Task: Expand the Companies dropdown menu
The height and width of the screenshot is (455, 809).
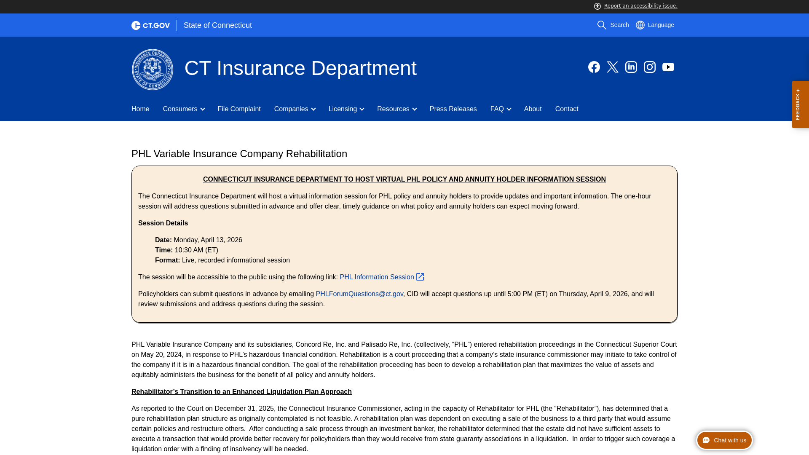Action: (295, 109)
